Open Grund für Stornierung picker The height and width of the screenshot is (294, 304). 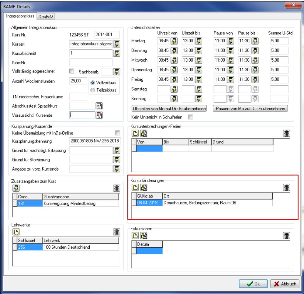(116, 160)
